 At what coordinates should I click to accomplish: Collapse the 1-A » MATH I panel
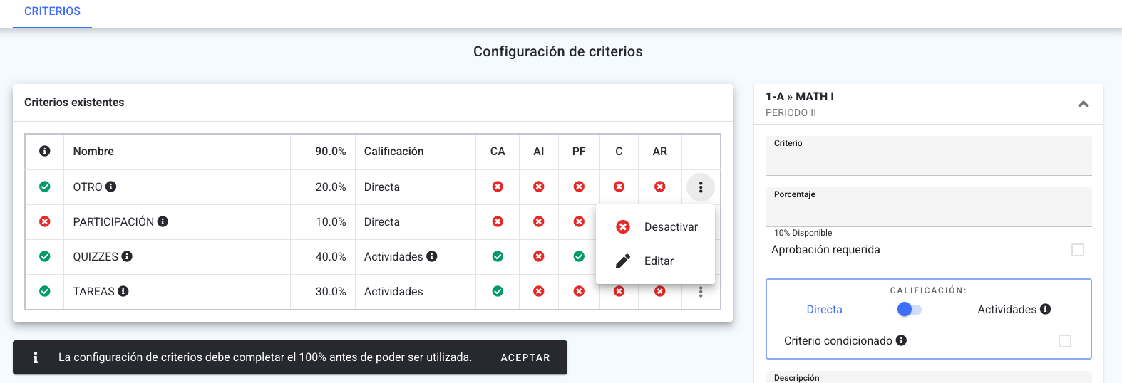(1084, 104)
